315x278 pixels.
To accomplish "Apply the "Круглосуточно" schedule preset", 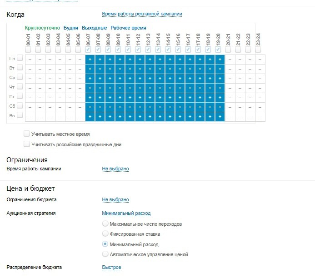I will 42,28.
